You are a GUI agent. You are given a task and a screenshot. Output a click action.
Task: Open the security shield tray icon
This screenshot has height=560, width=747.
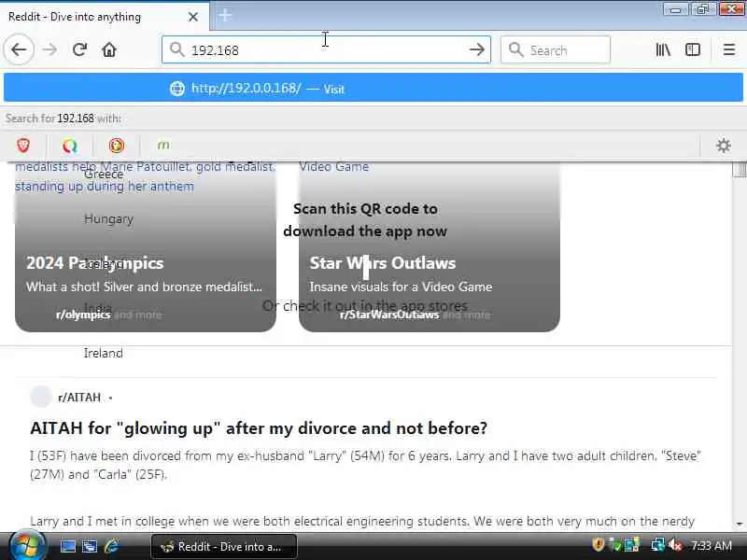pos(598,545)
